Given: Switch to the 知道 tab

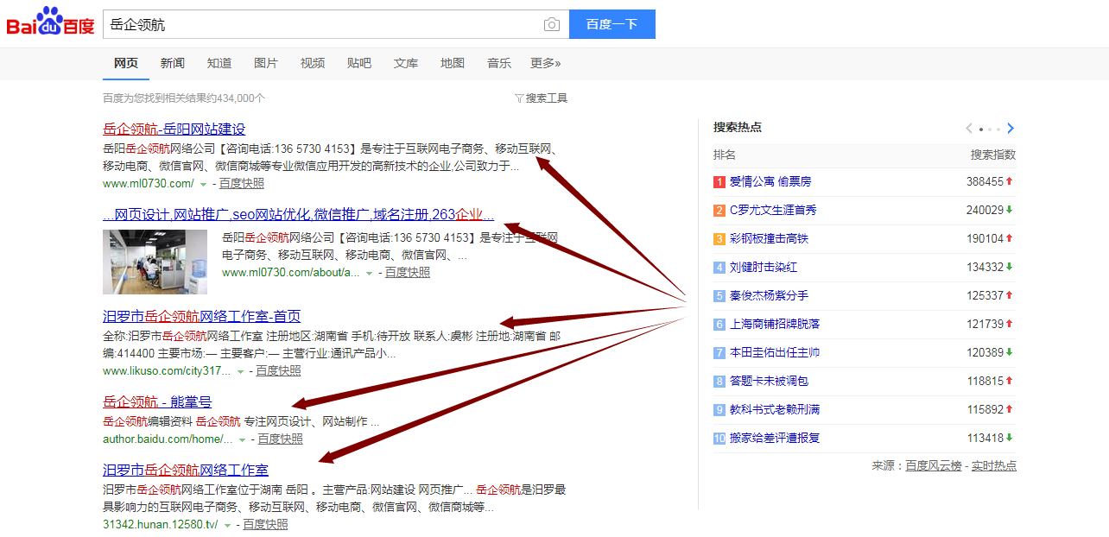Looking at the screenshot, I should (219, 63).
